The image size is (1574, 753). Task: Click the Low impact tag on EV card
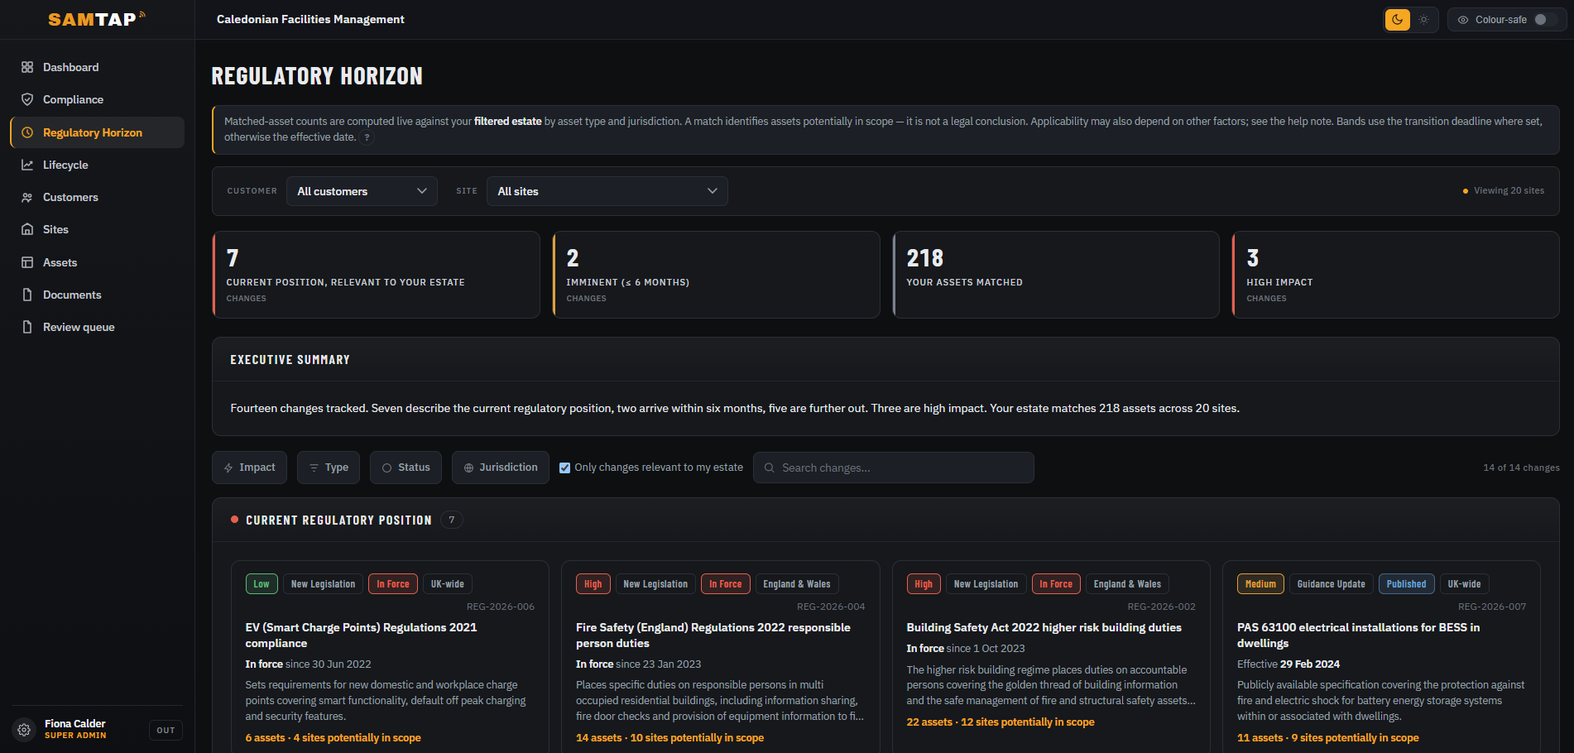tap(262, 584)
